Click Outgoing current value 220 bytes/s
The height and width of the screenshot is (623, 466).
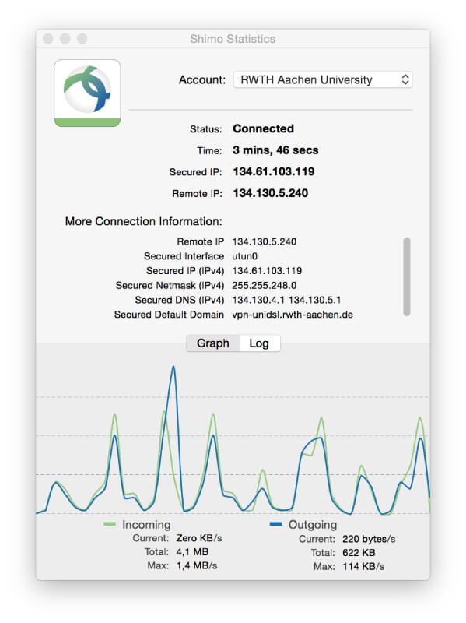point(369,539)
